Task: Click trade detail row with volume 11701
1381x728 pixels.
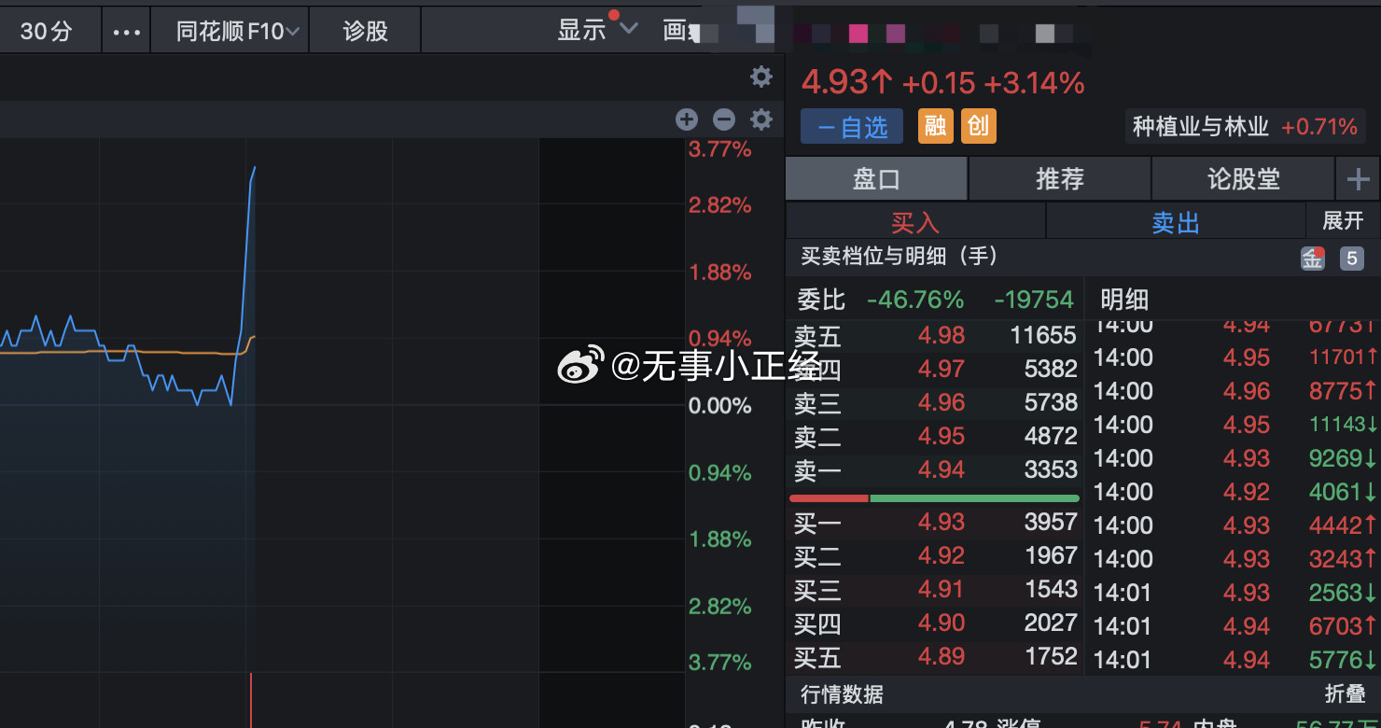Action: 1235,357
